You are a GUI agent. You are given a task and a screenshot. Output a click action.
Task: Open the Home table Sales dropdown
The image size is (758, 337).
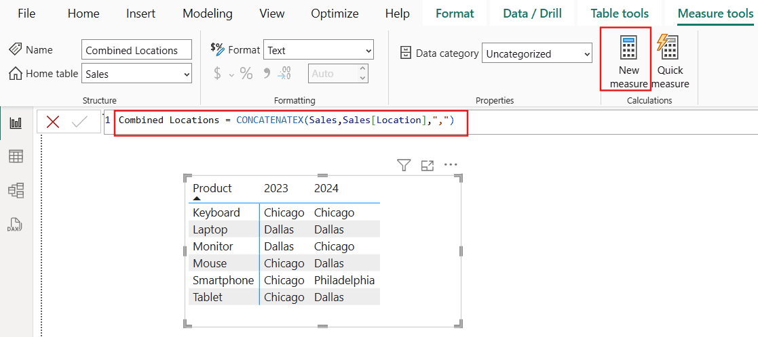click(x=137, y=74)
